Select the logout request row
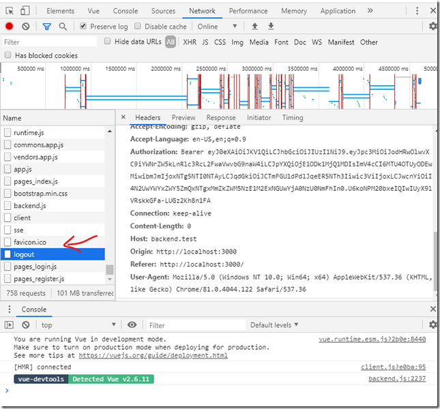The image size is (440, 409). pos(53,254)
